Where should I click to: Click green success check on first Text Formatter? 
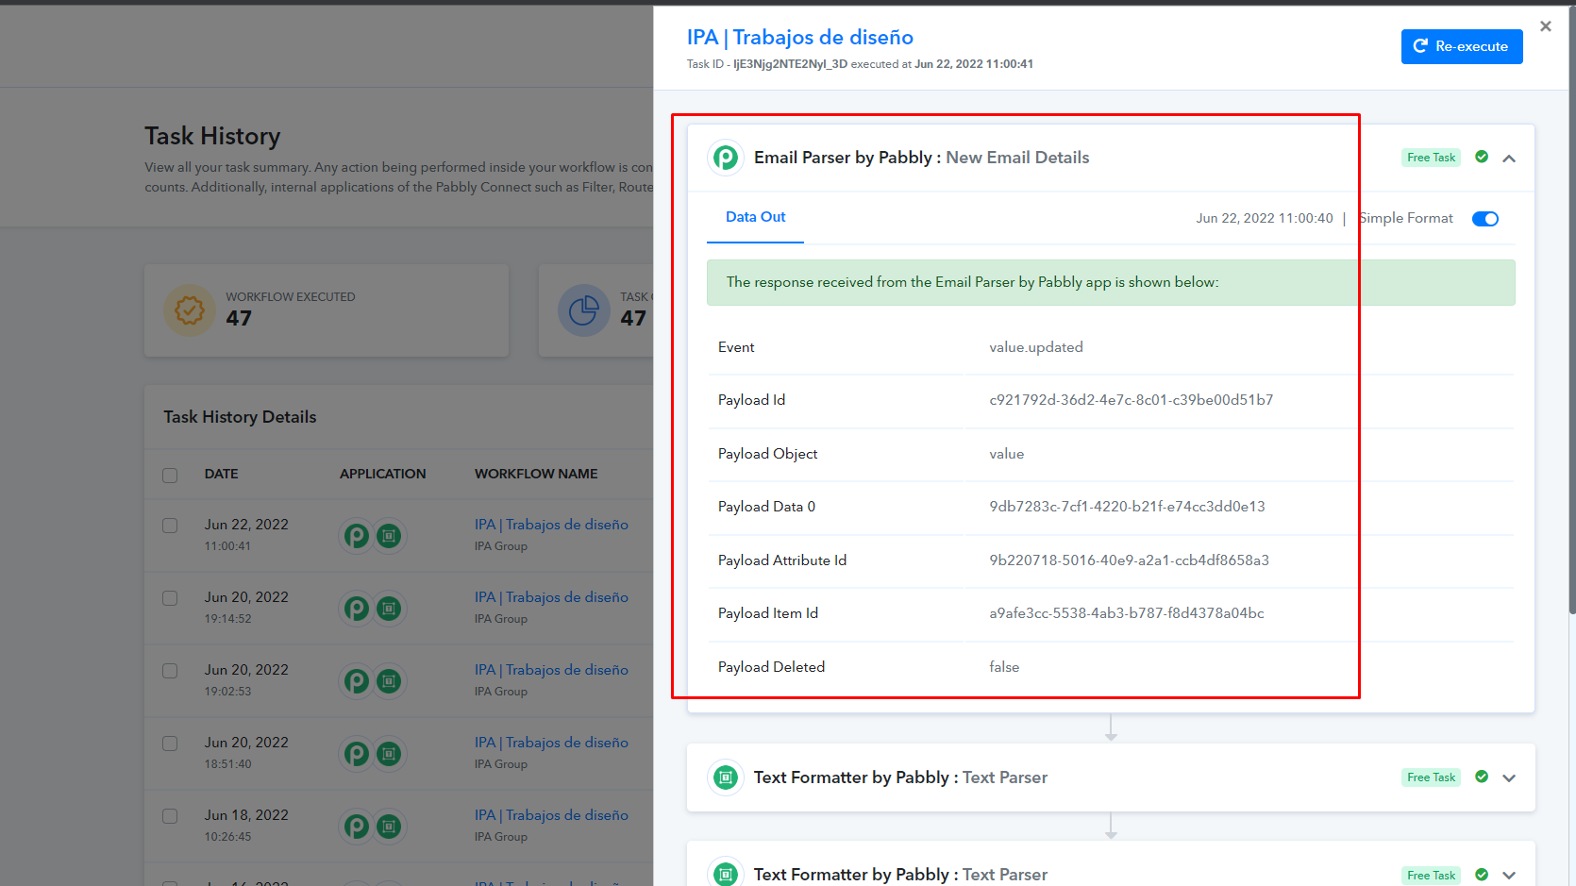pos(1482,777)
